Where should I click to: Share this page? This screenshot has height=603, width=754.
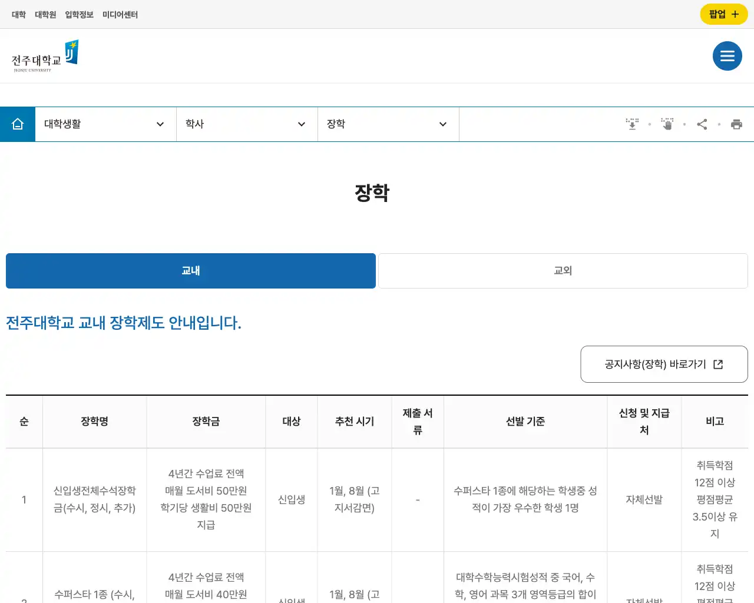click(x=702, y=124)
